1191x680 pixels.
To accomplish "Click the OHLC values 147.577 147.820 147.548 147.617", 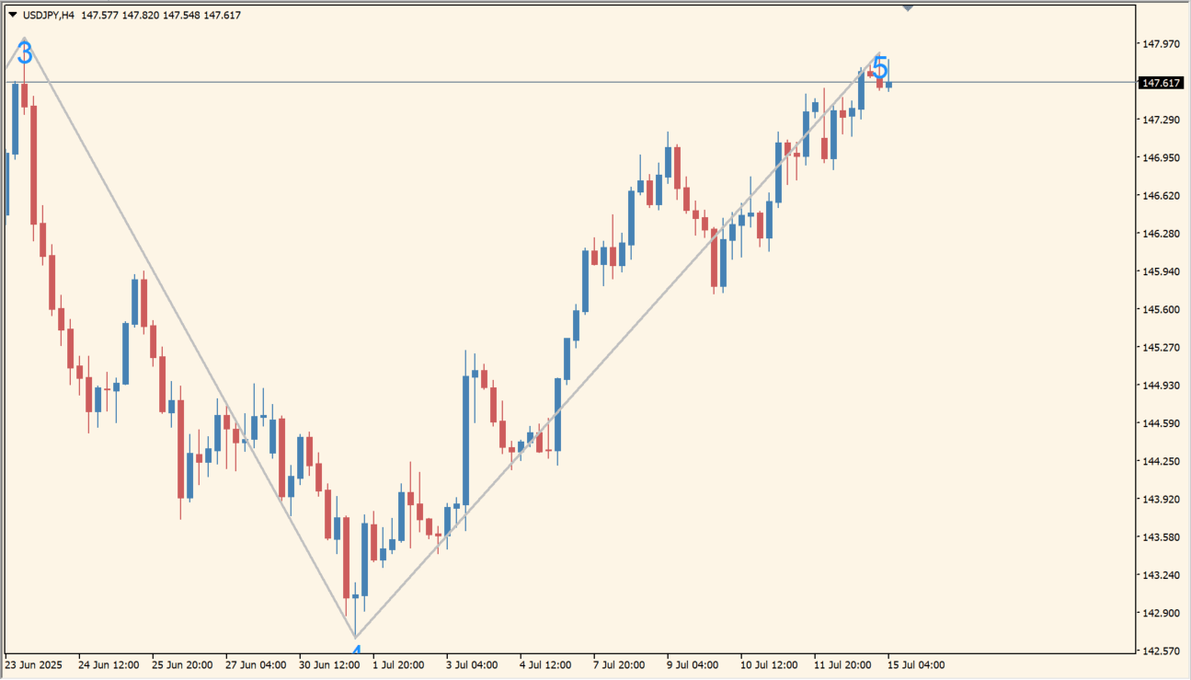I will [x=161, y=15].
